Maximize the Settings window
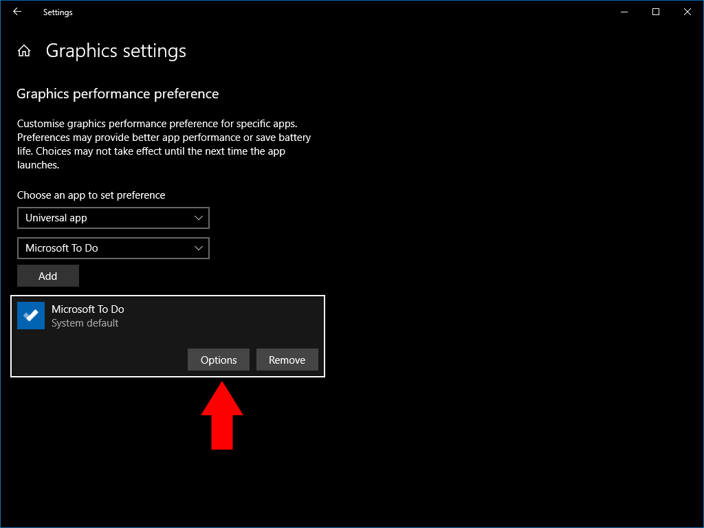The height and width of the screenshot is (528, 704). click(655, 12)
